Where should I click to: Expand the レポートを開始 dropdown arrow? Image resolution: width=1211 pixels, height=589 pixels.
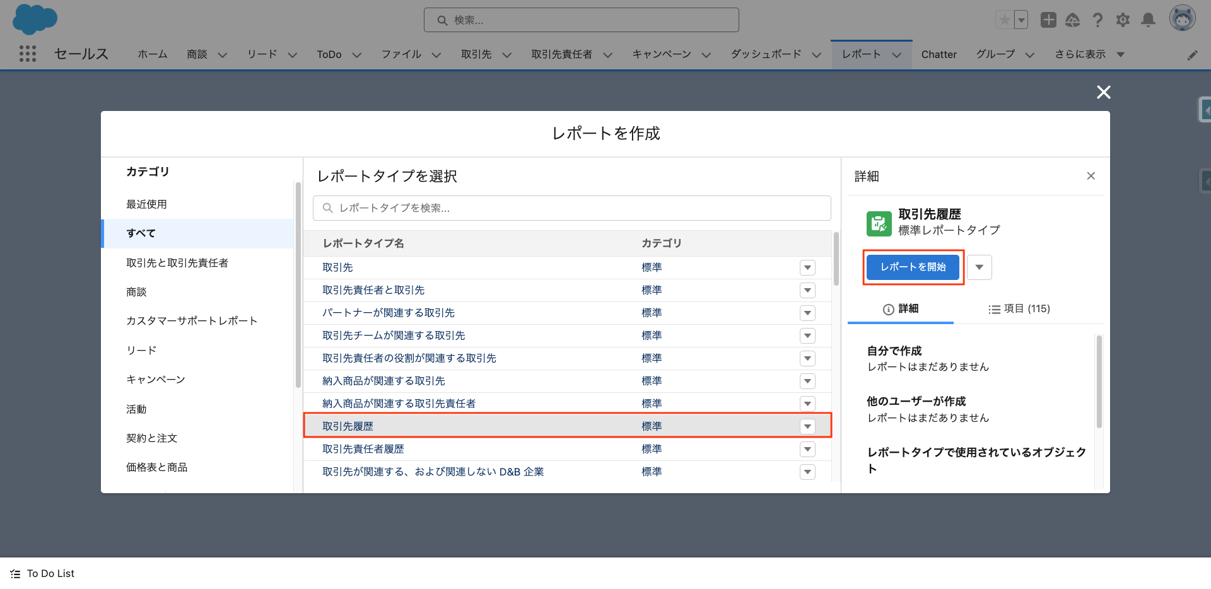click(x=979, y=267)
